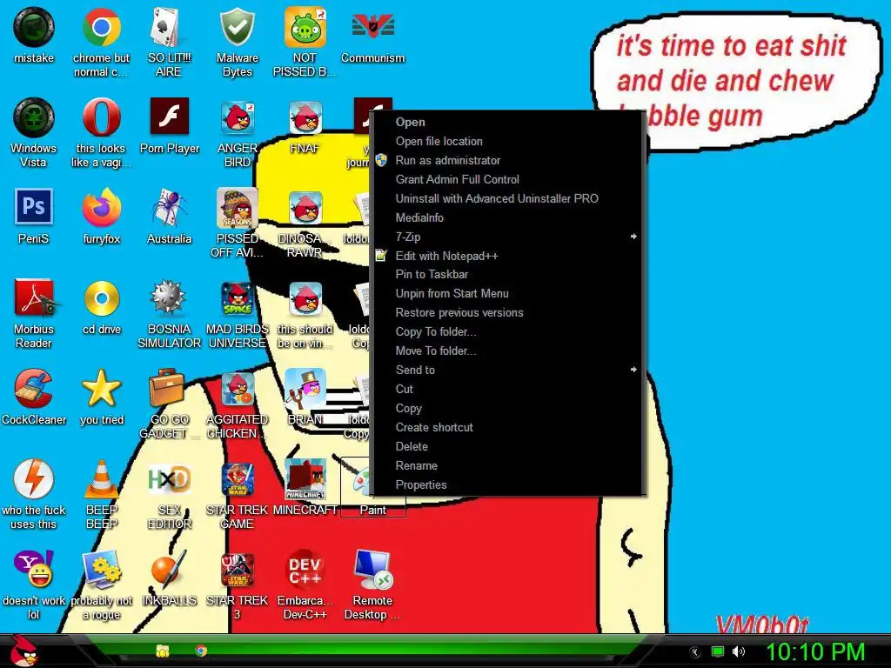The width and height of the screenshot is (891, 668).
Task: Choose 'Restore previous versions'
Action: (507, 313)
